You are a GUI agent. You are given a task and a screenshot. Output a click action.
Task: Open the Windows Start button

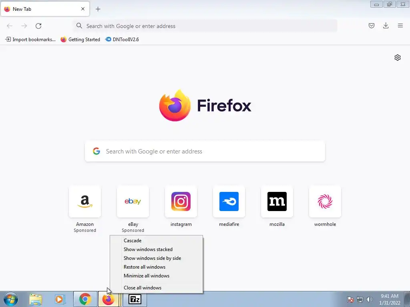[11, 299]
